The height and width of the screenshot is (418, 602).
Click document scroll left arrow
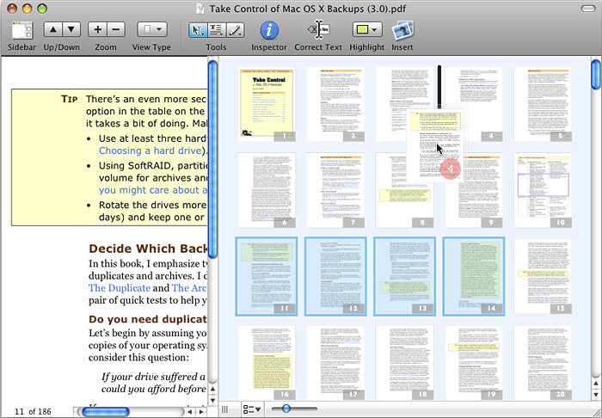(x=189, y=412)
